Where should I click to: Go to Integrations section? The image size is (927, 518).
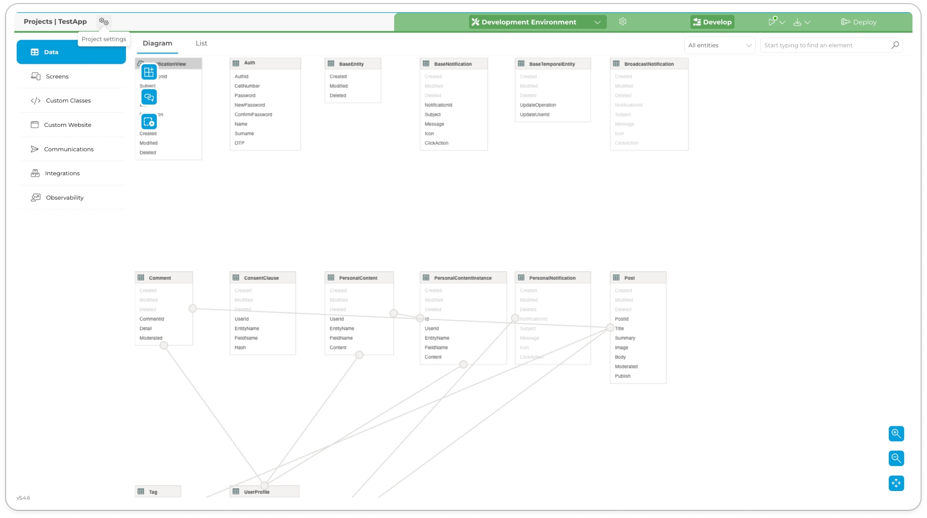point(62,173)
